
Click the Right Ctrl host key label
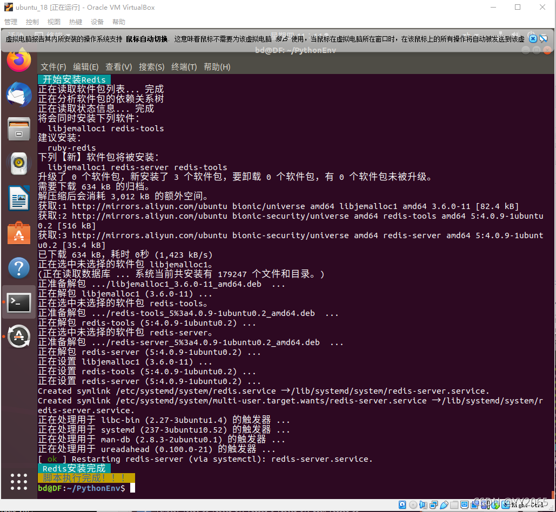[x=527, y=505]
